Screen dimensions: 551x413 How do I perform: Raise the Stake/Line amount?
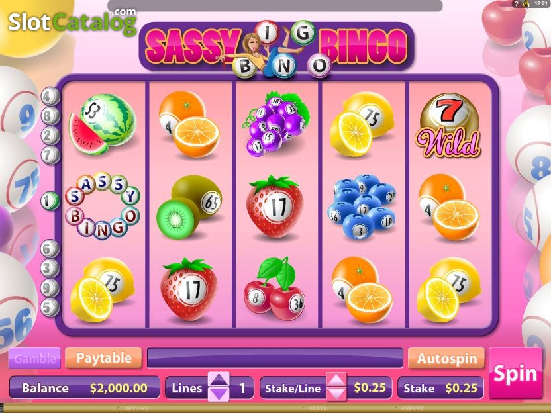click(336, 379)
